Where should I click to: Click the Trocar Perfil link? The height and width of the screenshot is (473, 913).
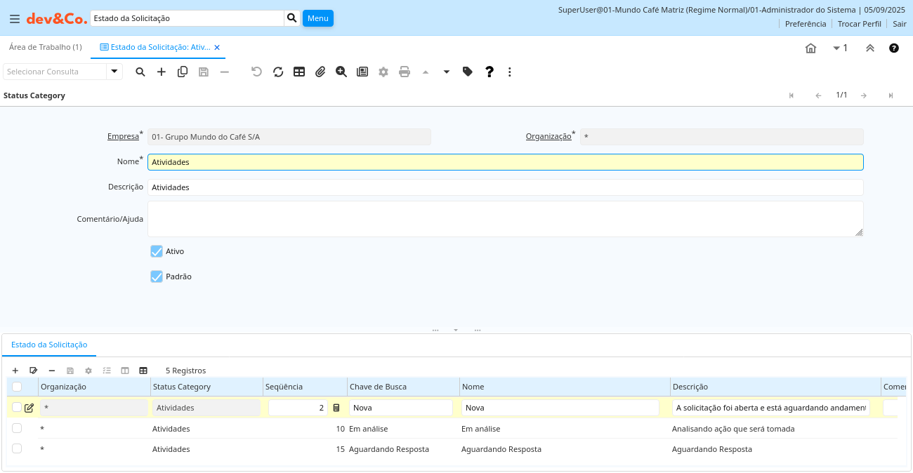[859, 24]
